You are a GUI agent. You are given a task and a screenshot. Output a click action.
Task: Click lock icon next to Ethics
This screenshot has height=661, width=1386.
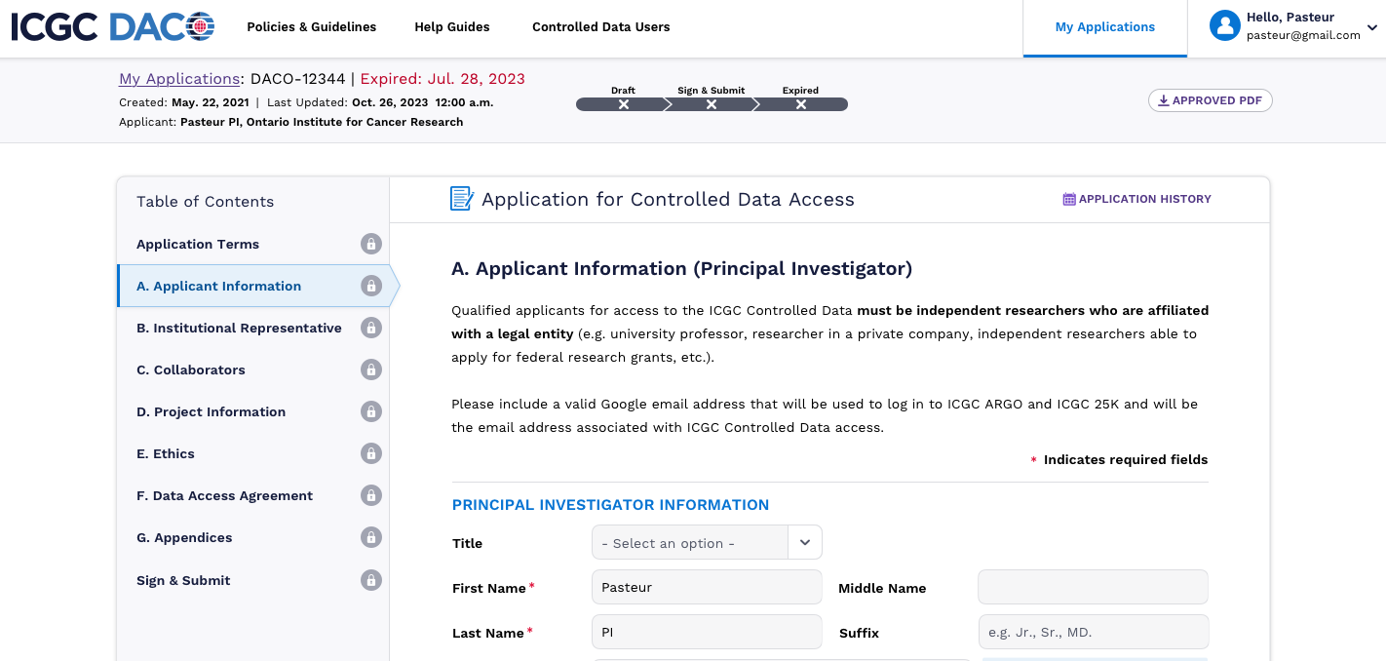[x=370, y=453]
